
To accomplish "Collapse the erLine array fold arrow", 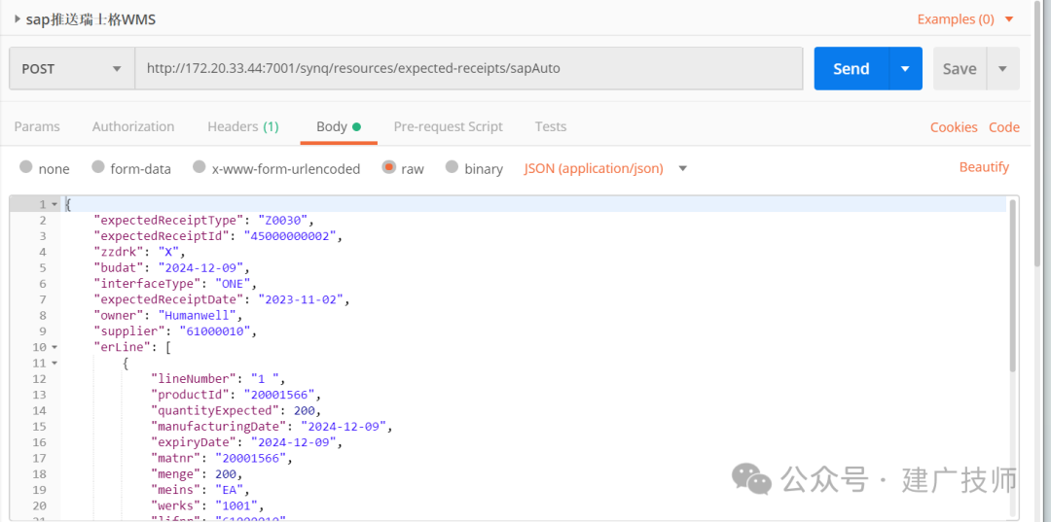I will coord(54,347).
